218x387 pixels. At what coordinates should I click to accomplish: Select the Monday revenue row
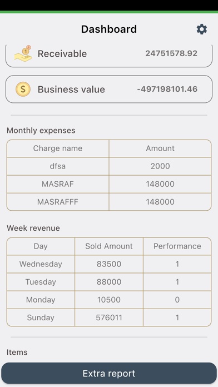coord(109,300)
